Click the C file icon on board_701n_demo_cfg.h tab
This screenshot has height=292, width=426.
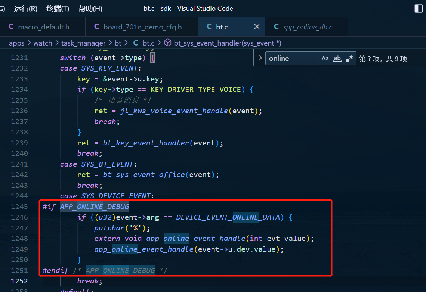tap(96, 27)
